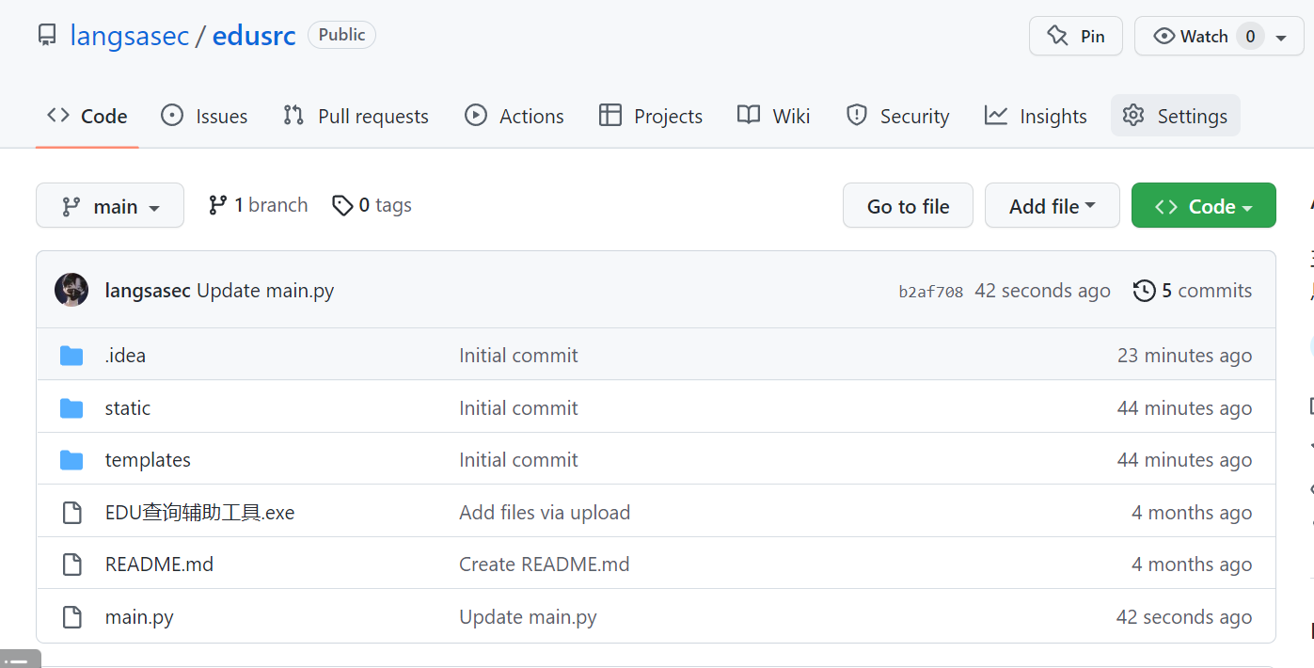Click the file icon next to main.py
The image size is (1314, 668).
click(x=71, y=617)
